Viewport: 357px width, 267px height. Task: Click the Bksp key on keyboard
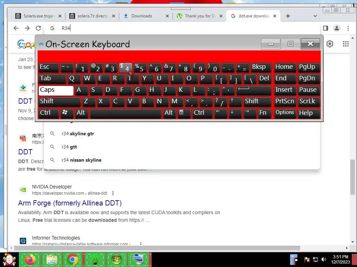coord(261,67)
